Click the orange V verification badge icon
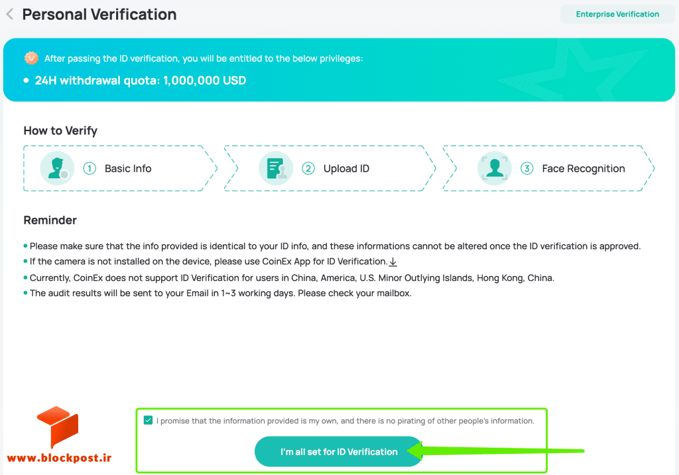The width and height of the screenshot is (679, 475). (x=31, y=58)
